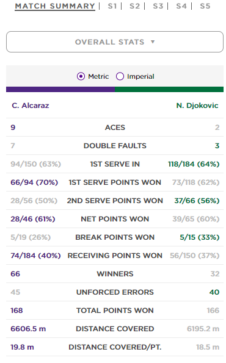226x363 pixels.
Task: Click the green Djokovic color bar
Action: tap(169, 89)
